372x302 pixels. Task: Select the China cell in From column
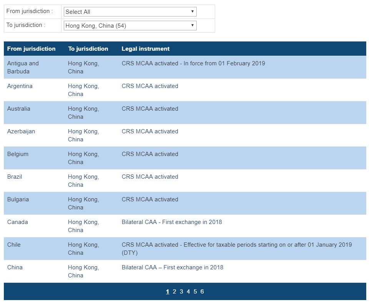pyautogui.click(x=15, y=267)
